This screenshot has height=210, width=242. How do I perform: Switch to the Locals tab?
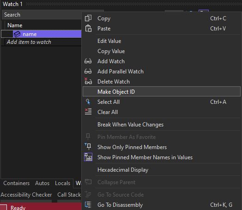62,183
